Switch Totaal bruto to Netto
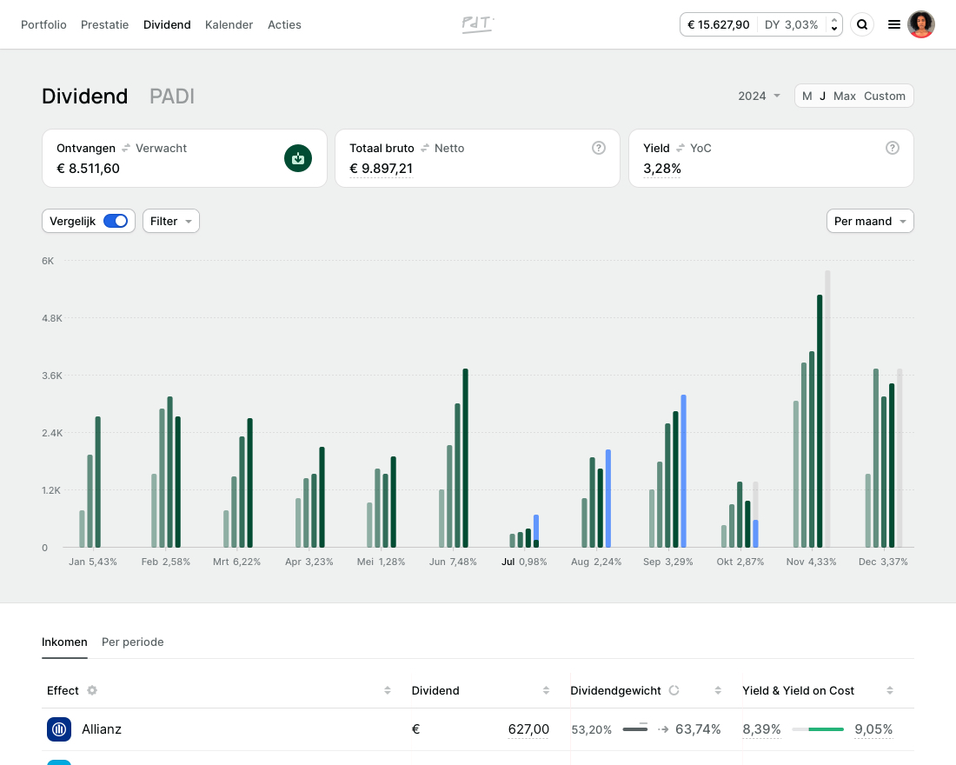 [449, 148]
